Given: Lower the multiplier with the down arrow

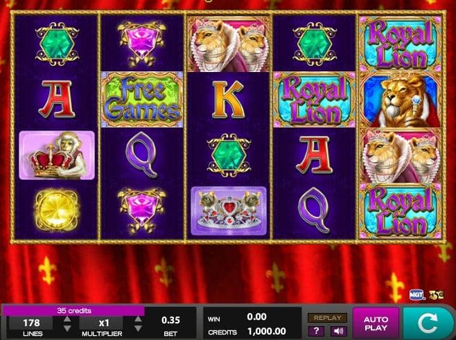Looking at the screenshot, I should (x=138, y=328).
